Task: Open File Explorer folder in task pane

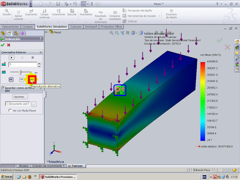Action: tap(237, 52)
